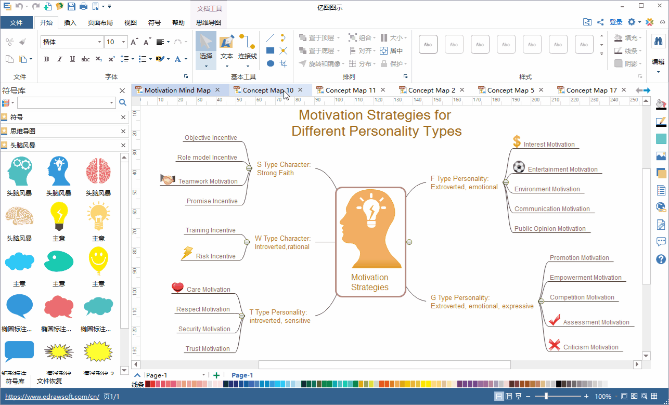This screenshot has height=405, width=669.
Task: Click the Print icon in quick access toolbar
Action: tap(83, 7)
